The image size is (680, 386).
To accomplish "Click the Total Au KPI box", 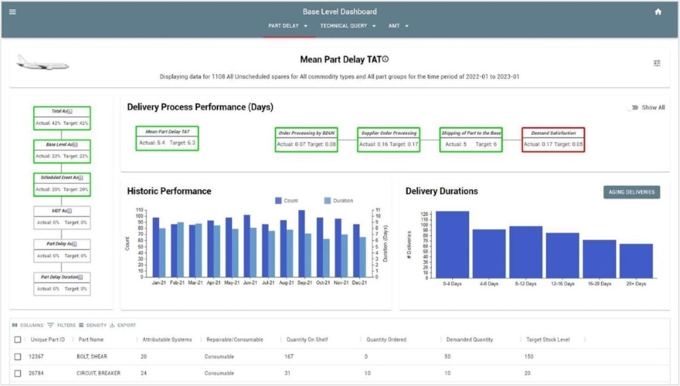I will click(x=62, y=118).
